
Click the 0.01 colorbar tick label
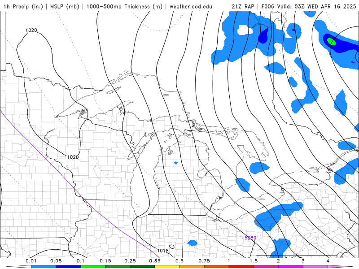(x=31, y=261)
